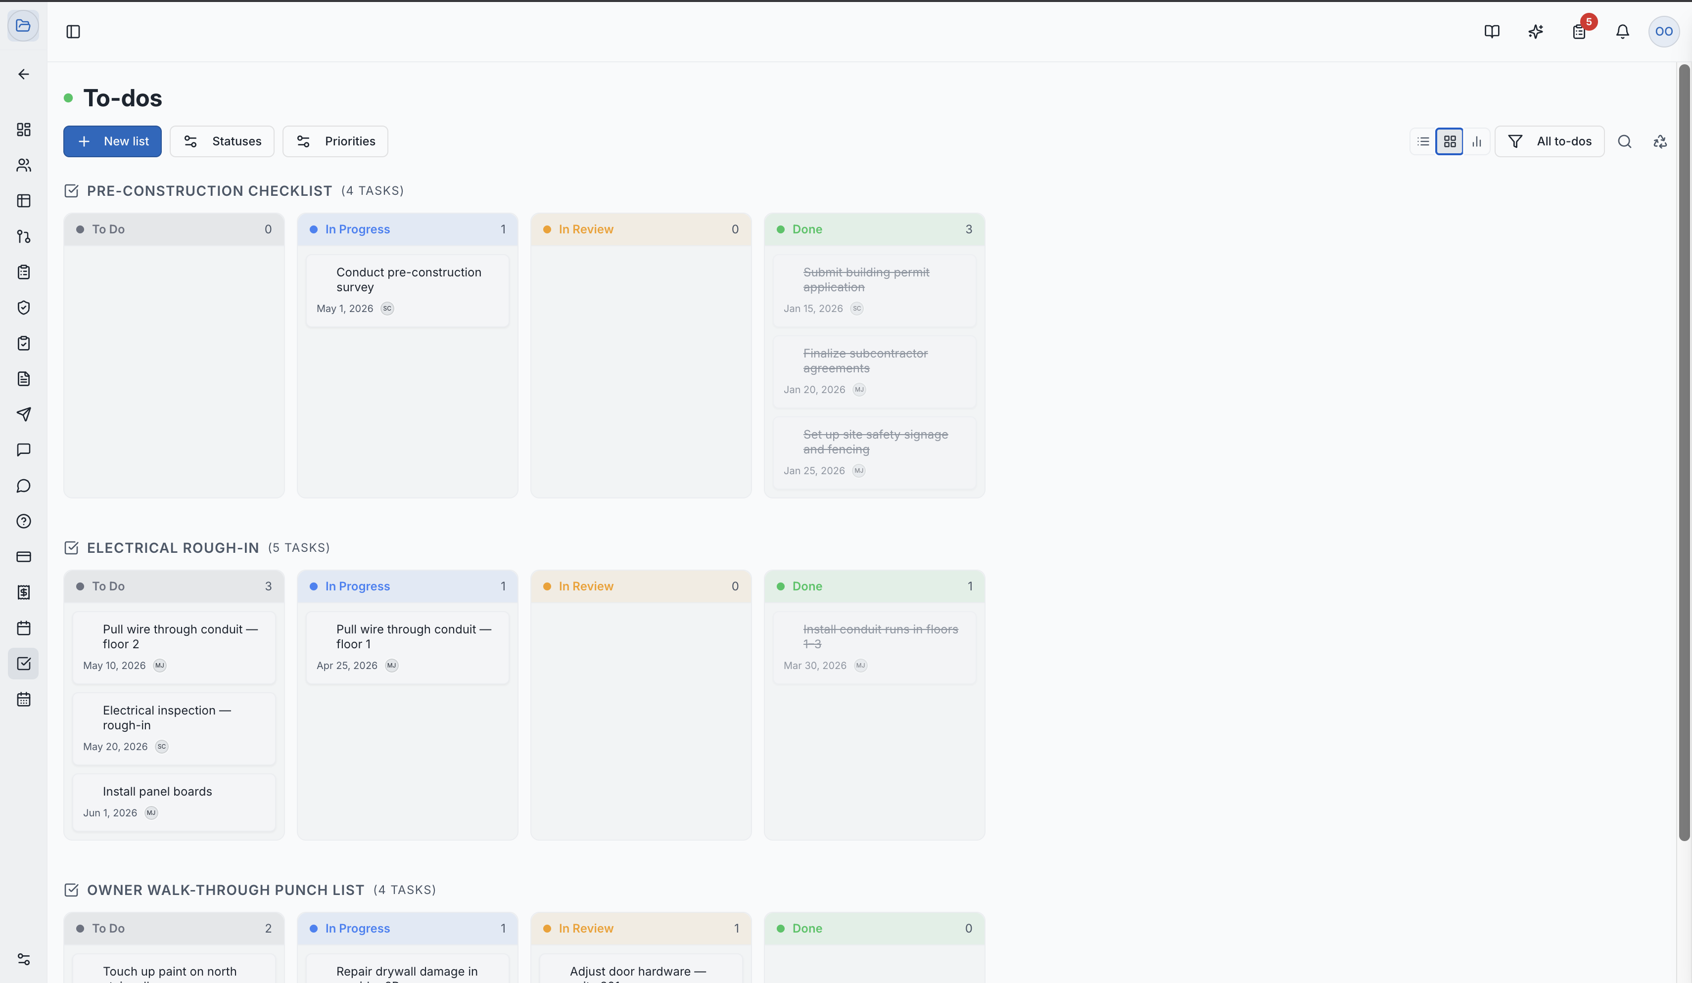Go back with the left arrow
This screenshot has height=983, width=1692.
coord(24,74)
